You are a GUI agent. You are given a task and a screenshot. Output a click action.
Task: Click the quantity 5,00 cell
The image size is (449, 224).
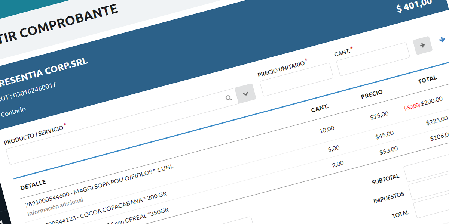click(333, 149)
